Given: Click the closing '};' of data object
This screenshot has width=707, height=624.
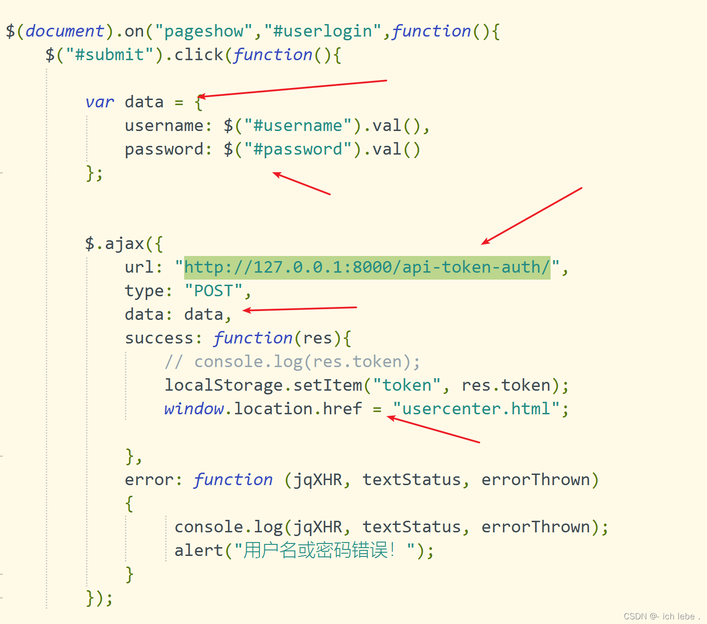Looking at the screenshot, I should [x=94, y=173].
